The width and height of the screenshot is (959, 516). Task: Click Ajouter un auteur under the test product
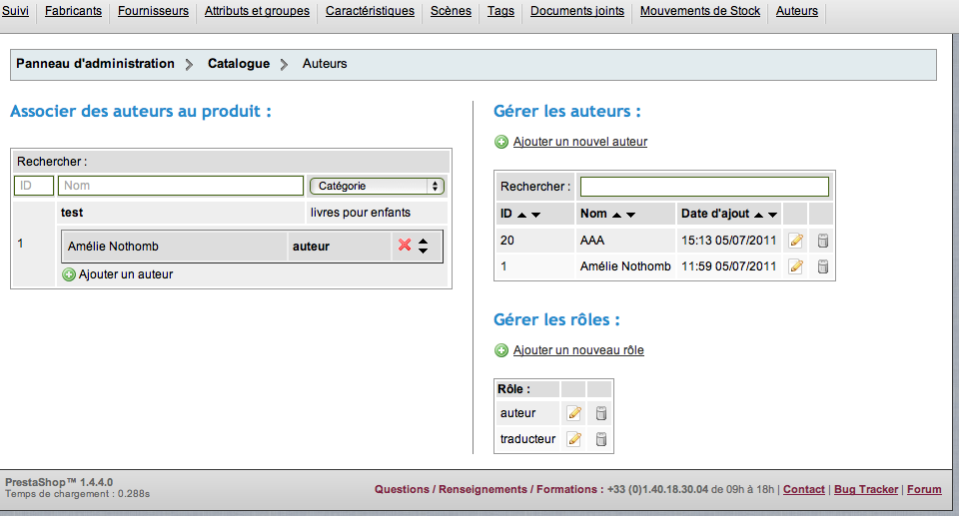pos(126,274)
